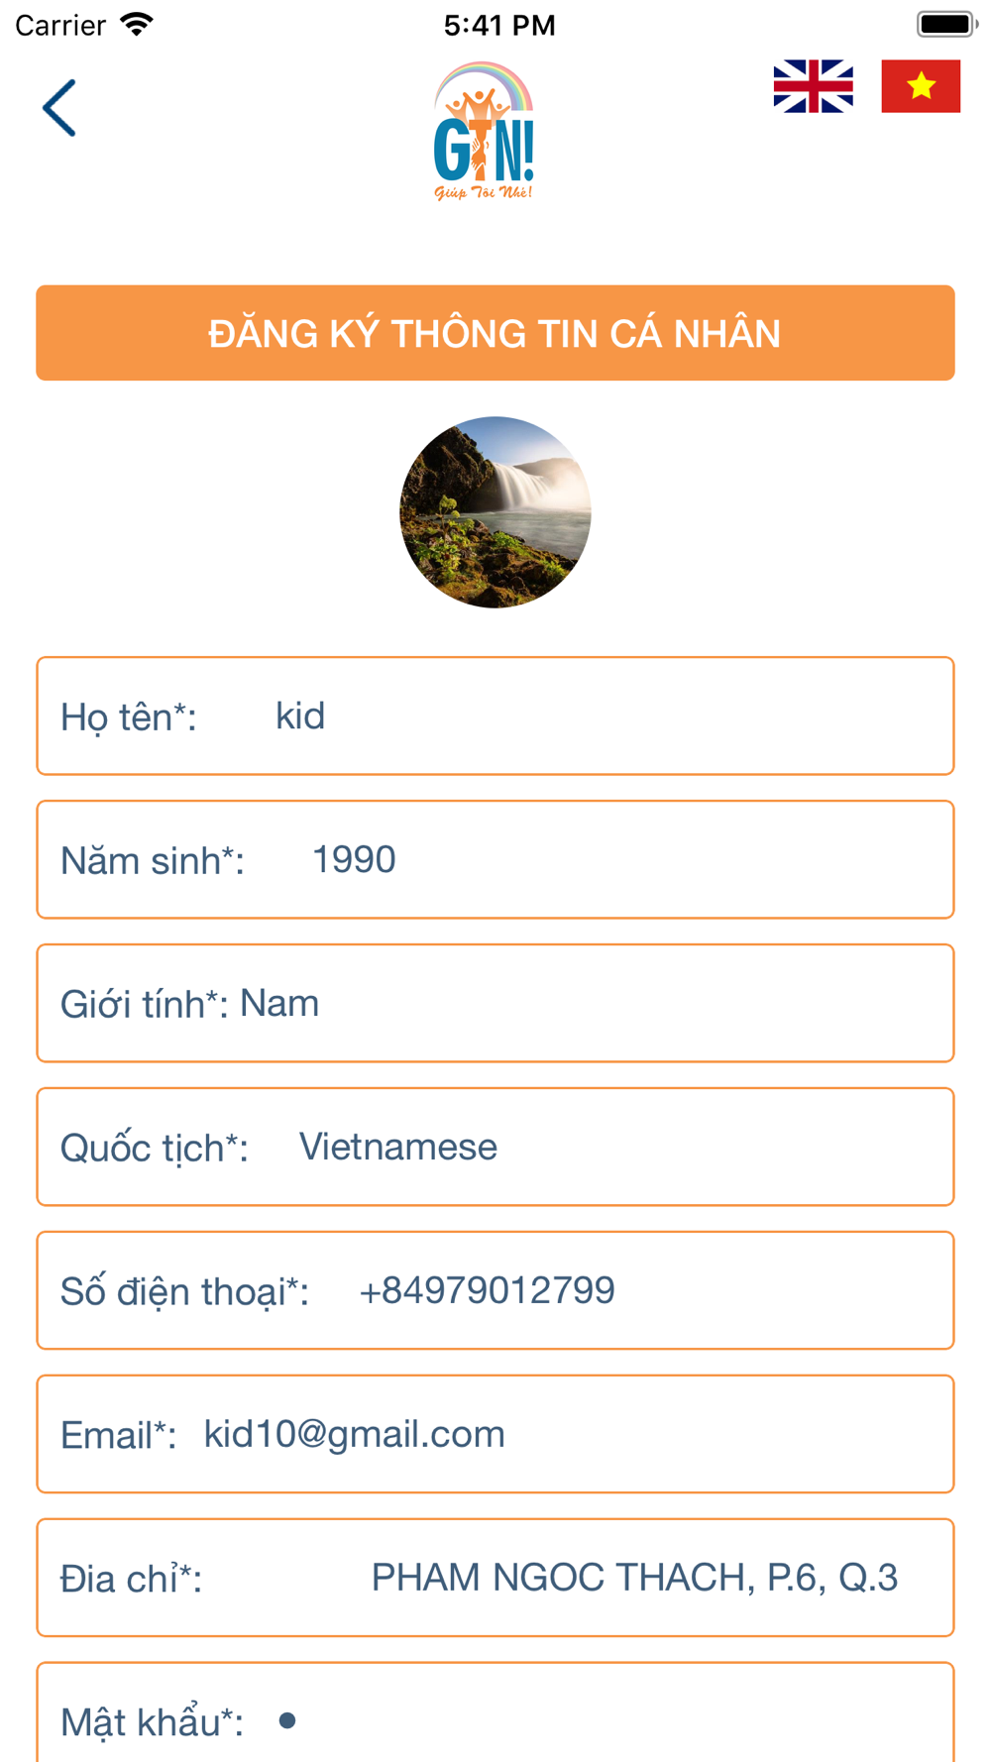Expand the Quốc tịch nationality dropdown

pos(595,1147)
